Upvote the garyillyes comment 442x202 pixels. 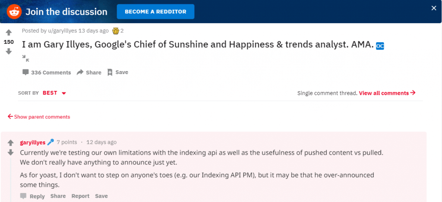tap(10, 143)
